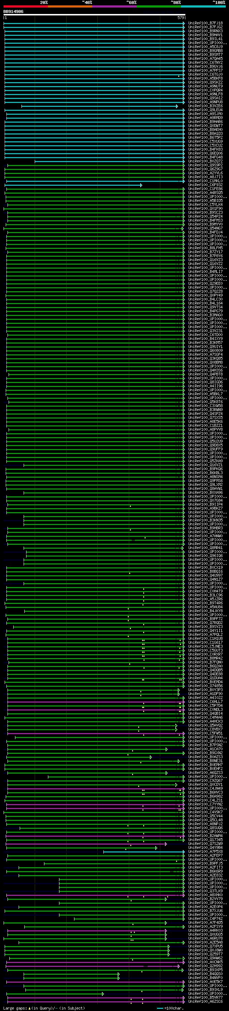
Task: Select hit label UniRef100_C5XUG9
Action: coord(205,142)
